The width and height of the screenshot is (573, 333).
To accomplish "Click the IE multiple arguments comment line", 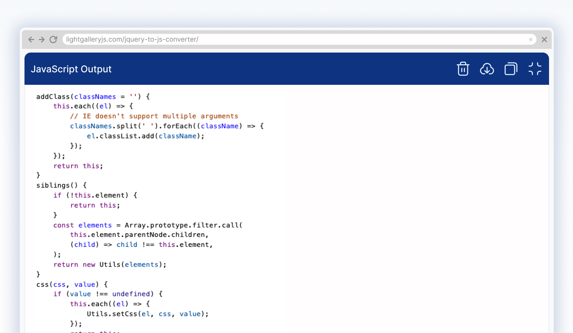I will pos(154,116).
